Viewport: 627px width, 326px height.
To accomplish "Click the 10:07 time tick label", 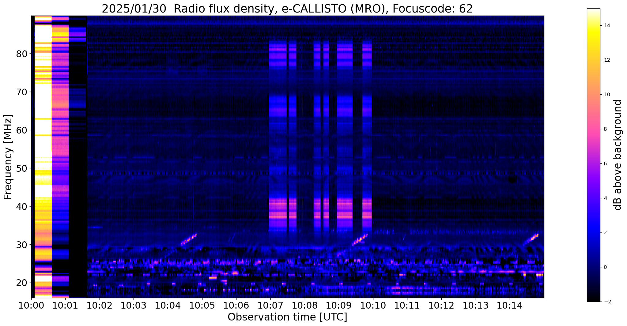I will click(270, 306).
